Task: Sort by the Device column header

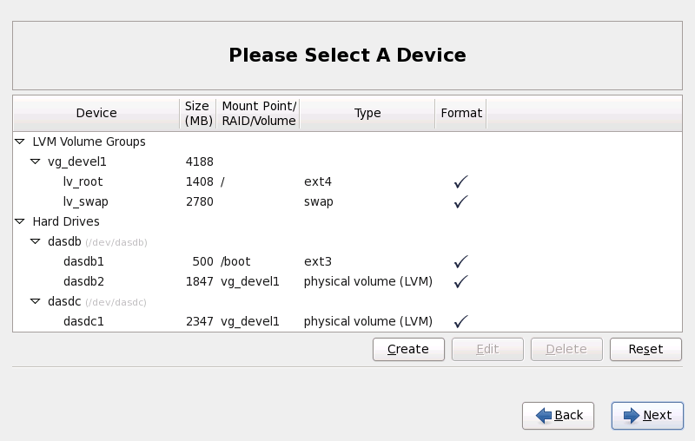Action: (x=96, y=113)
